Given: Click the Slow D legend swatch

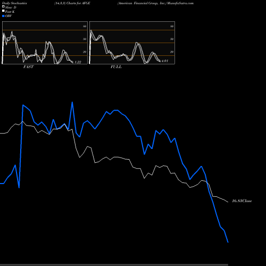Looking at the screenshot, I should tap(3, 6).
